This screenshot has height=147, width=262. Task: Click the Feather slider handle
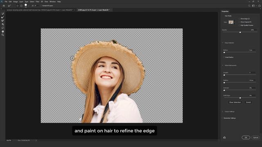click(x=224, y=82)
